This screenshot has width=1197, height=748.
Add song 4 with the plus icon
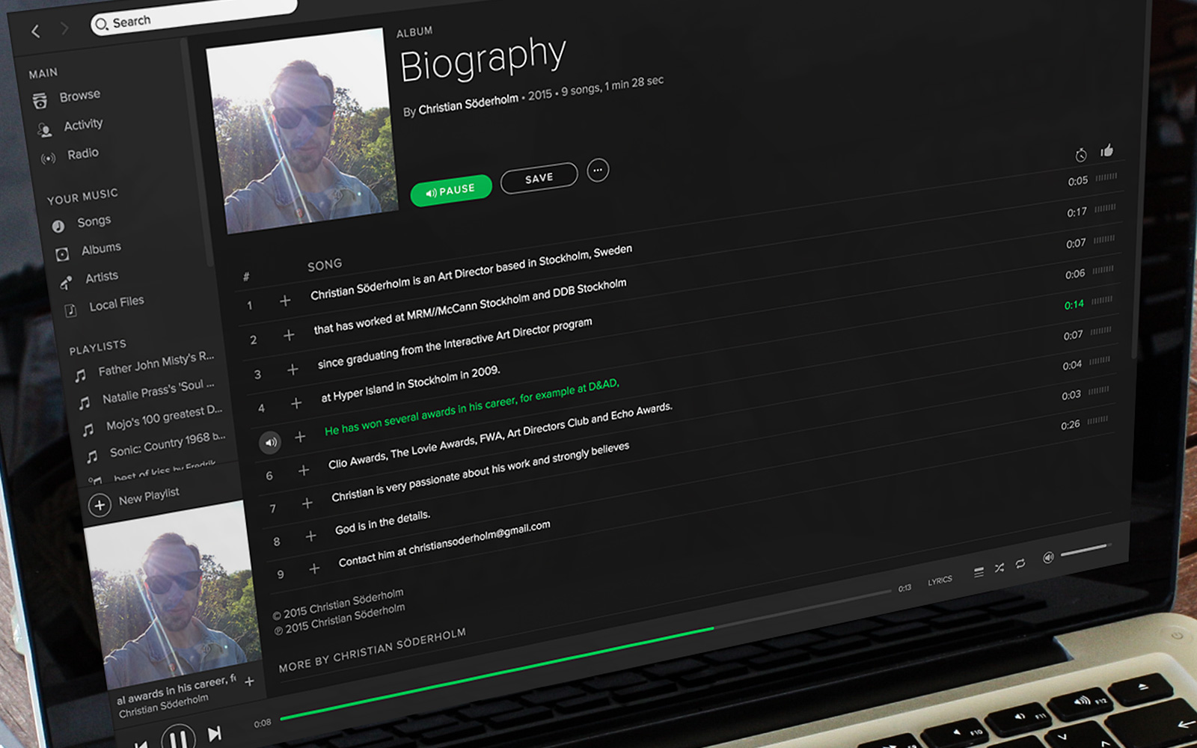296,403
